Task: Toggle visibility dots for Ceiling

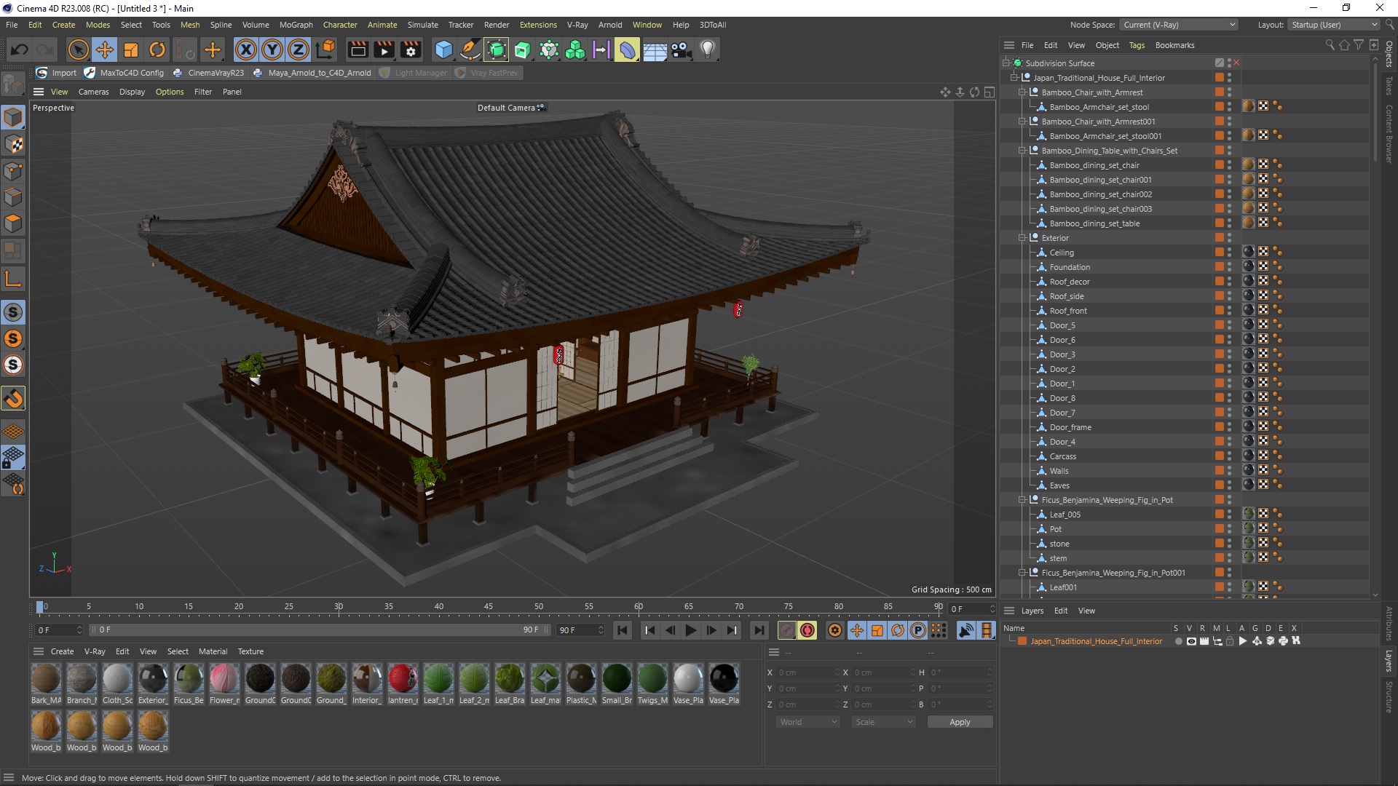Action: pyautogui.click(x=1230, y=253)
